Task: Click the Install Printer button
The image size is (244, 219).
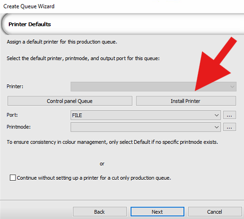Action: (186, 101)
